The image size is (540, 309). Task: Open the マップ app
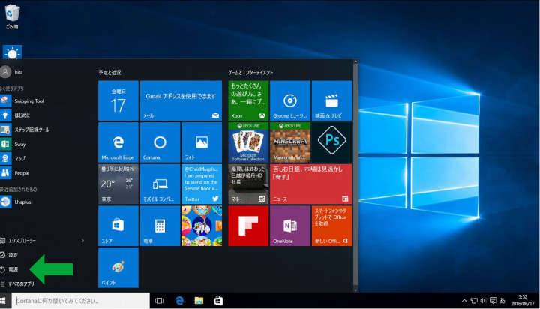click(13, 158)
